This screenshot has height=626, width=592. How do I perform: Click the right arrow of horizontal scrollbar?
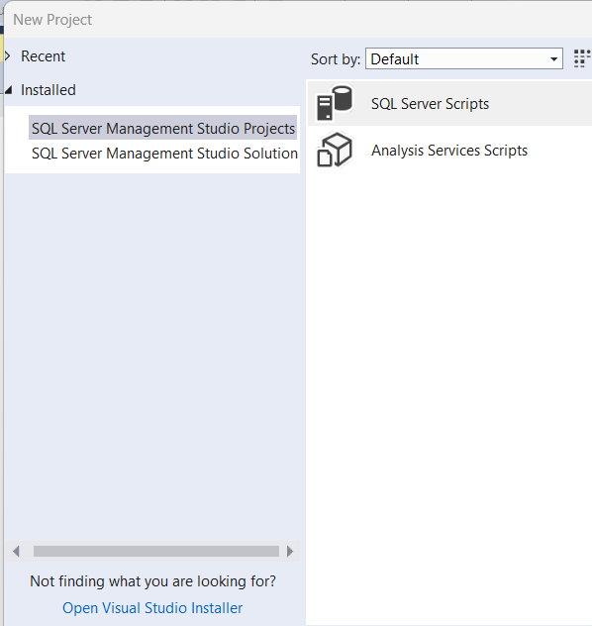click(290, 552)
